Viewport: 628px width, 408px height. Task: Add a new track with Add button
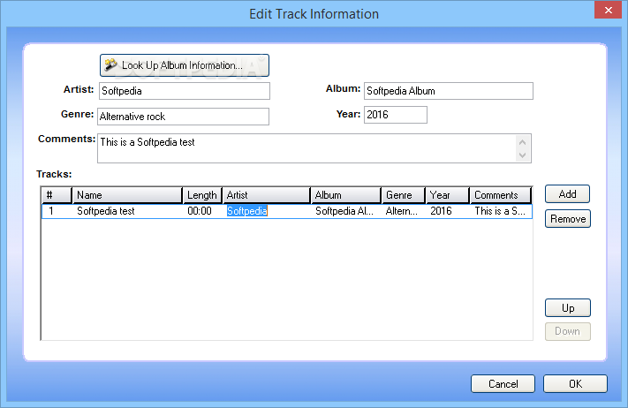[x=567, y=194]
